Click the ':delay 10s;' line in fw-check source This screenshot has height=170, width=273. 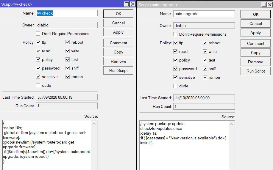13,128
